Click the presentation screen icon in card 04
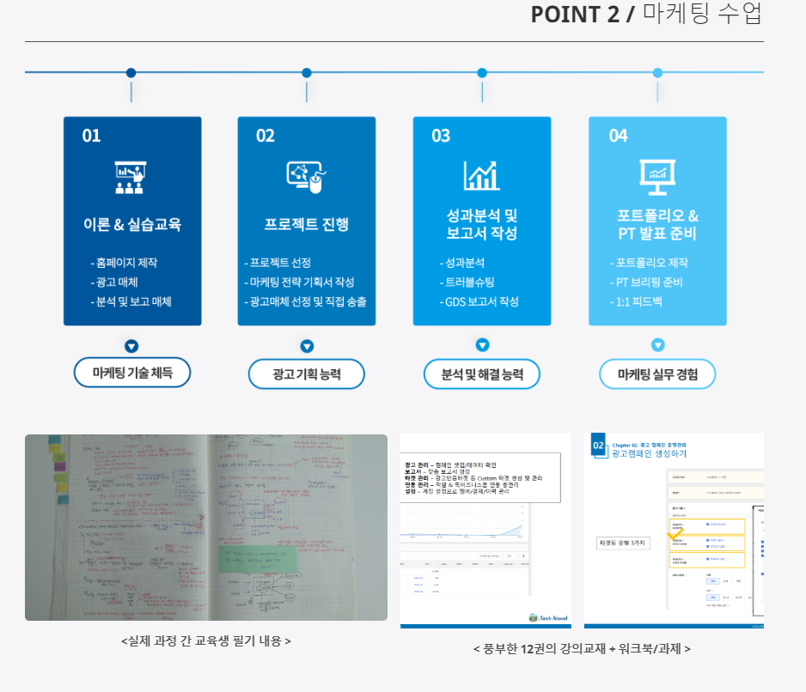The image size is (806, 692). click(657, 177)
